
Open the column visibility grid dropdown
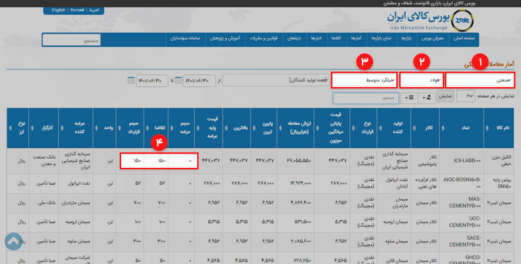409,98
